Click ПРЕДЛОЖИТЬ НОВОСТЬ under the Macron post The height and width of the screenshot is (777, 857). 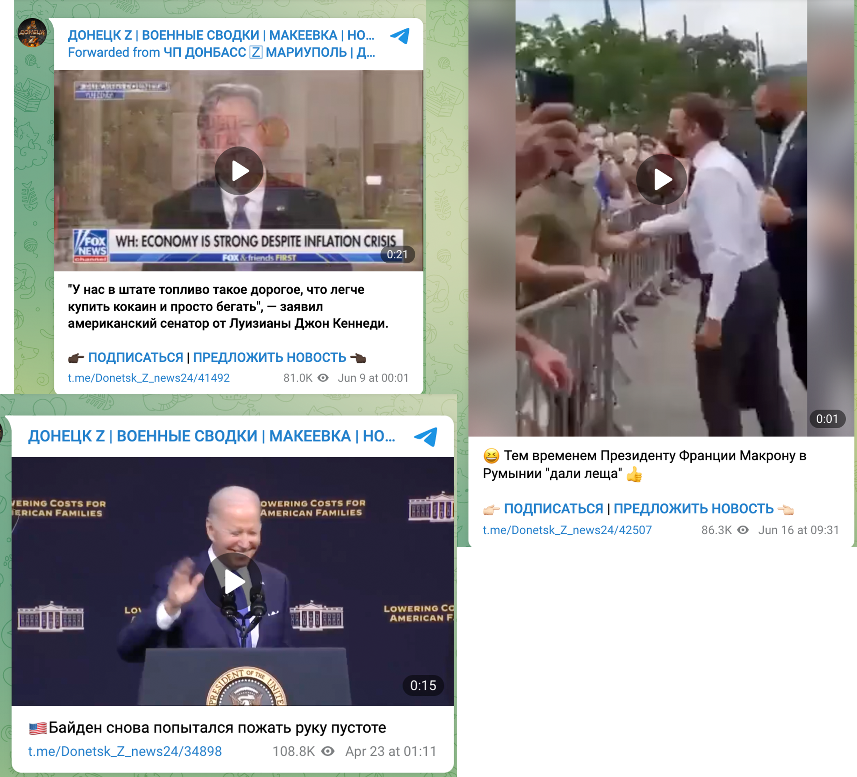(x=693, y=508)
